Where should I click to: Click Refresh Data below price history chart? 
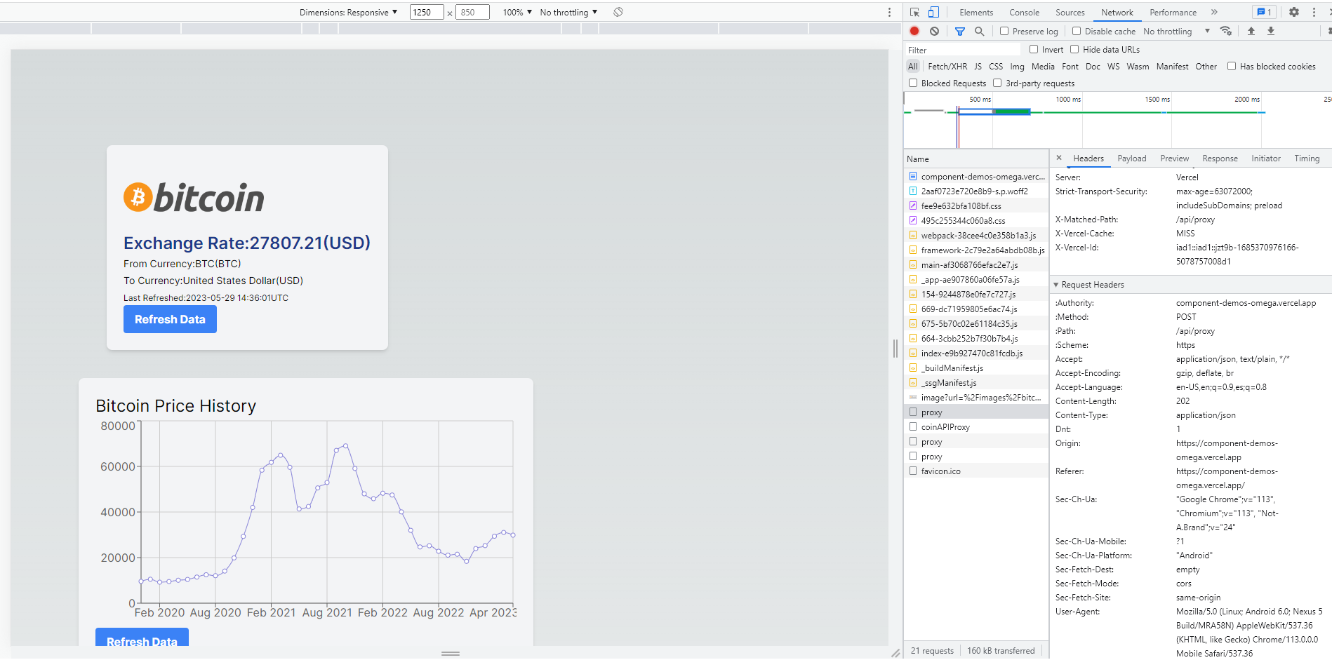point(142,638)
